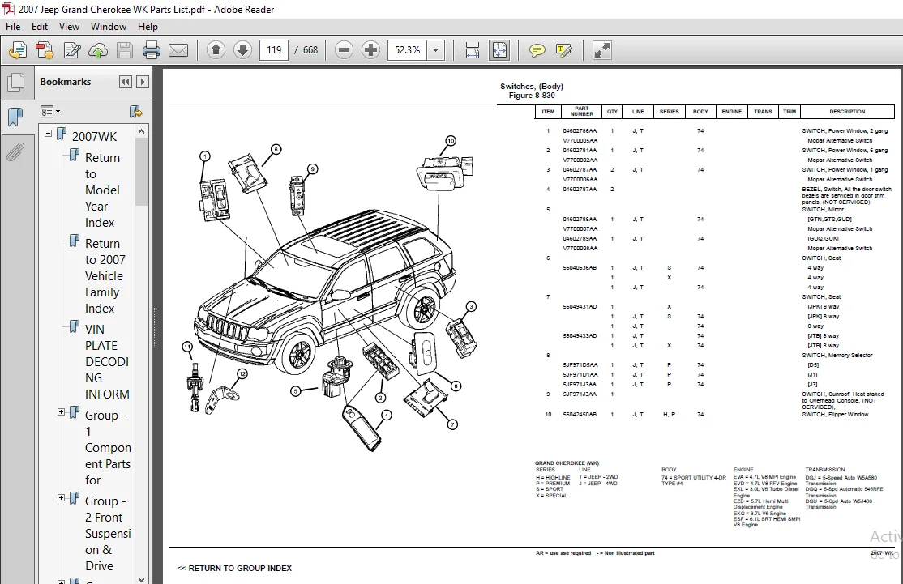Select Group - 1 Component Parts bookmark

[x=108, y=448]
